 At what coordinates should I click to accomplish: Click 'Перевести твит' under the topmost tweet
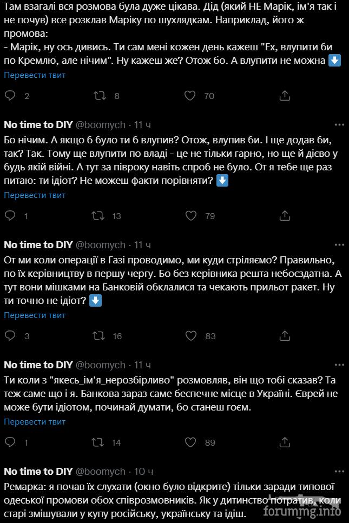(35, 75)
